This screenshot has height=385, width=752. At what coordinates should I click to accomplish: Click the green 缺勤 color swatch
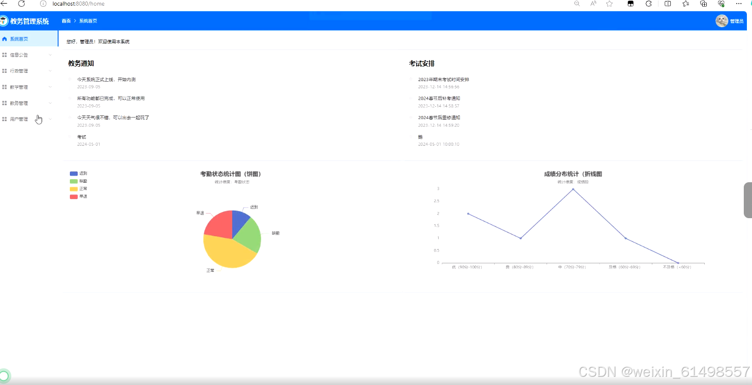point(72,181)
